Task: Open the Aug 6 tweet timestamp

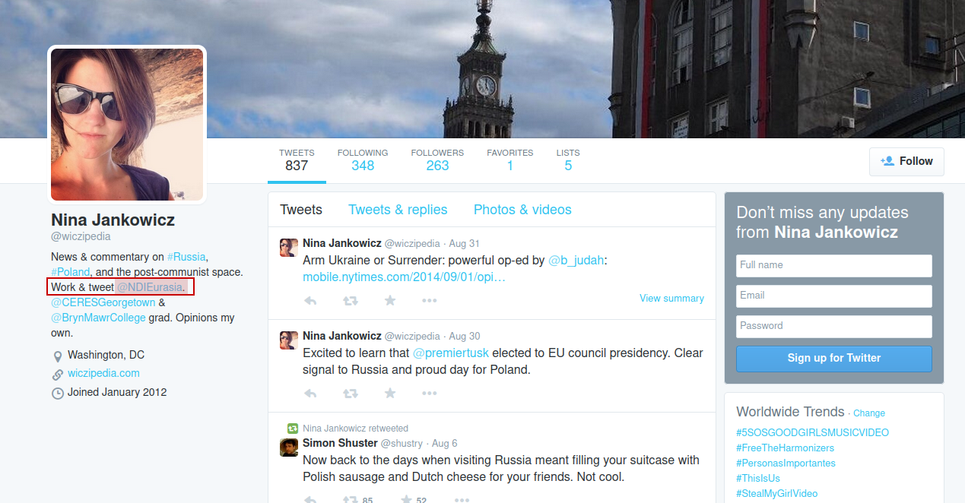Action: click(445, 444)
